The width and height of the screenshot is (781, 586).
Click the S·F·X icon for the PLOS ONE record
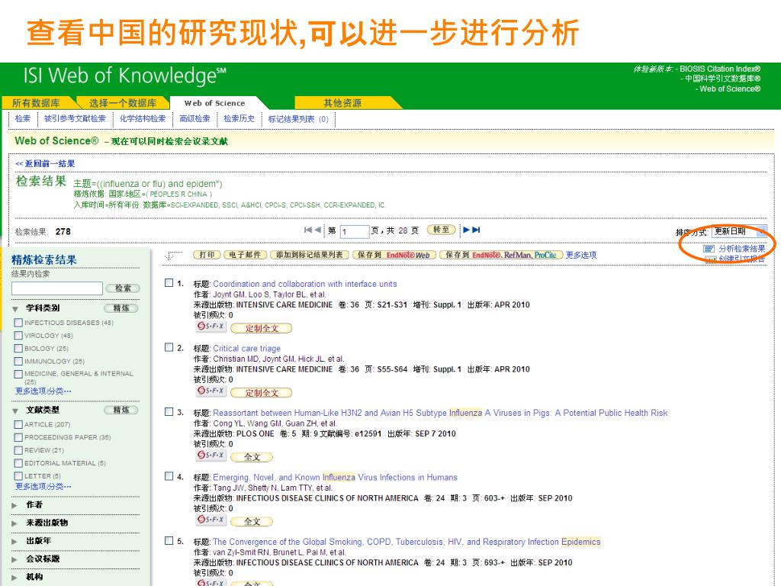coord(211,455)
